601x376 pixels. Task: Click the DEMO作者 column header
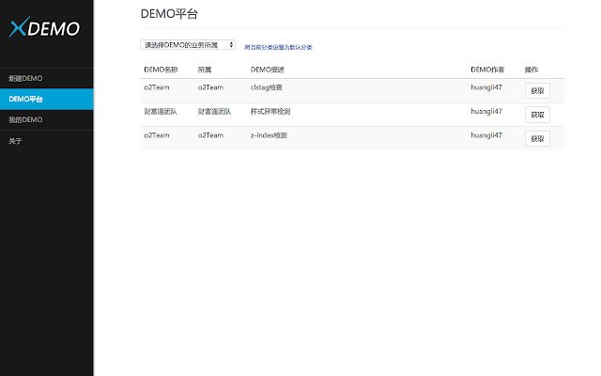[x=487, y=70]
